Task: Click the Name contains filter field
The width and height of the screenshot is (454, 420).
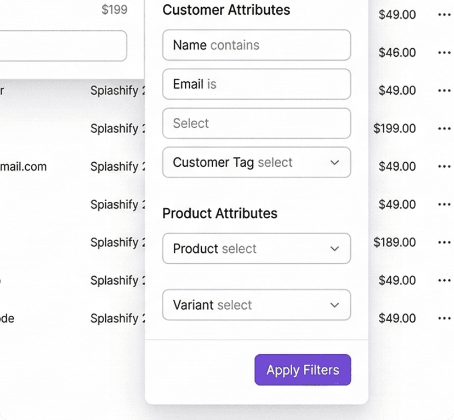Action: click(x=256, y=45)
